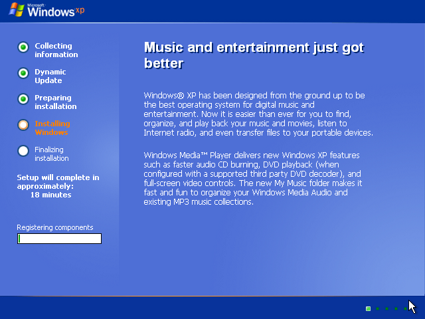The height and width of the screenshot is (319, 425).
Task: Click the Preparing installation label
Action: (56, 102)
